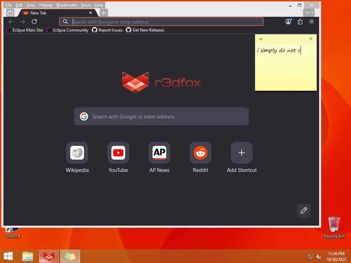Click the Google logo in search box
Screen dimensions: 351x263
84,116
